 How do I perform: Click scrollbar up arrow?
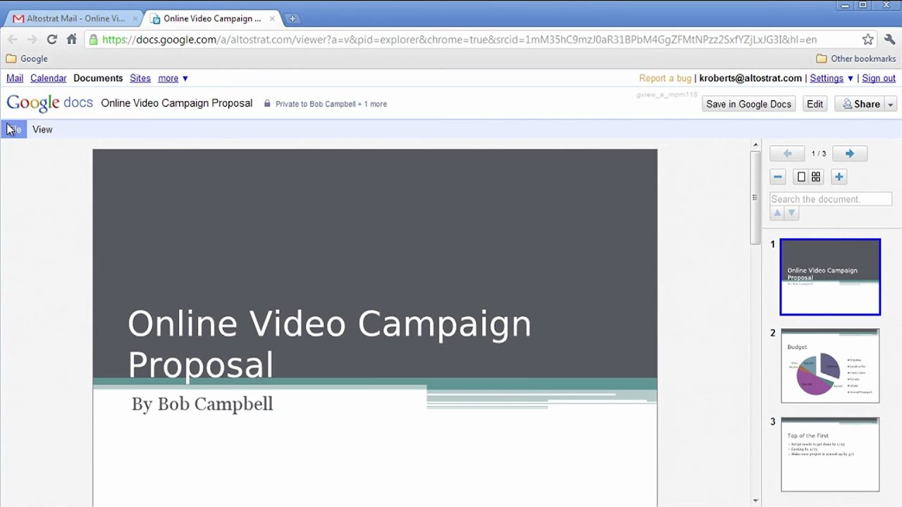click(x=755, y=145)
